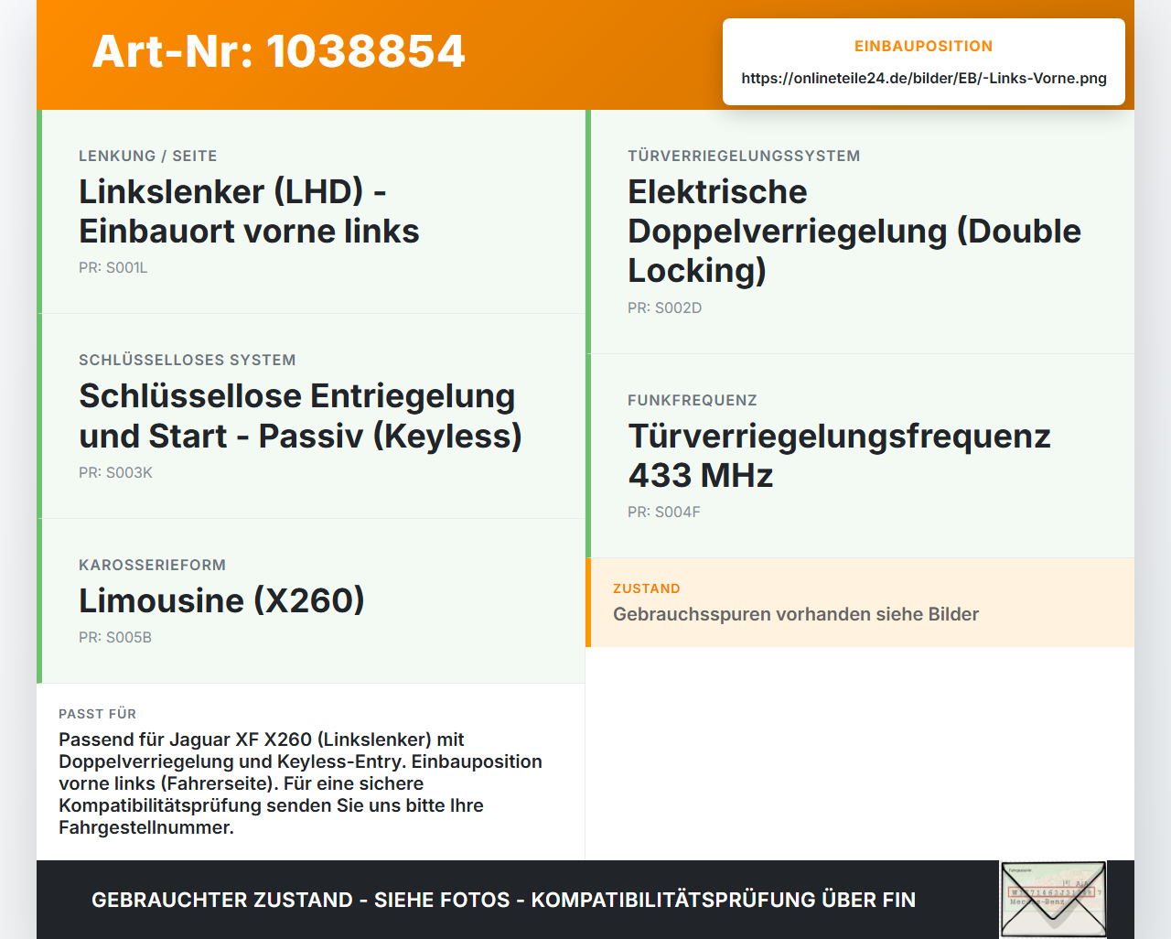This screenshot has height=939, width=1171.
Task: Click the Passt für compatibility paragraph
Action: [x=301, y=783]
